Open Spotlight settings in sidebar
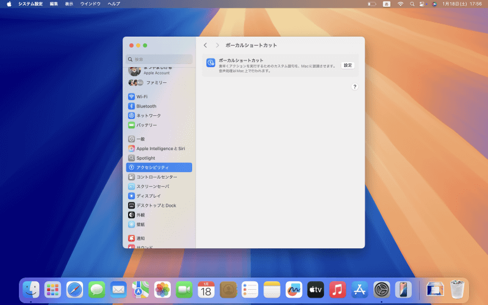The image size is (488, 305). (x=159, y=158)
